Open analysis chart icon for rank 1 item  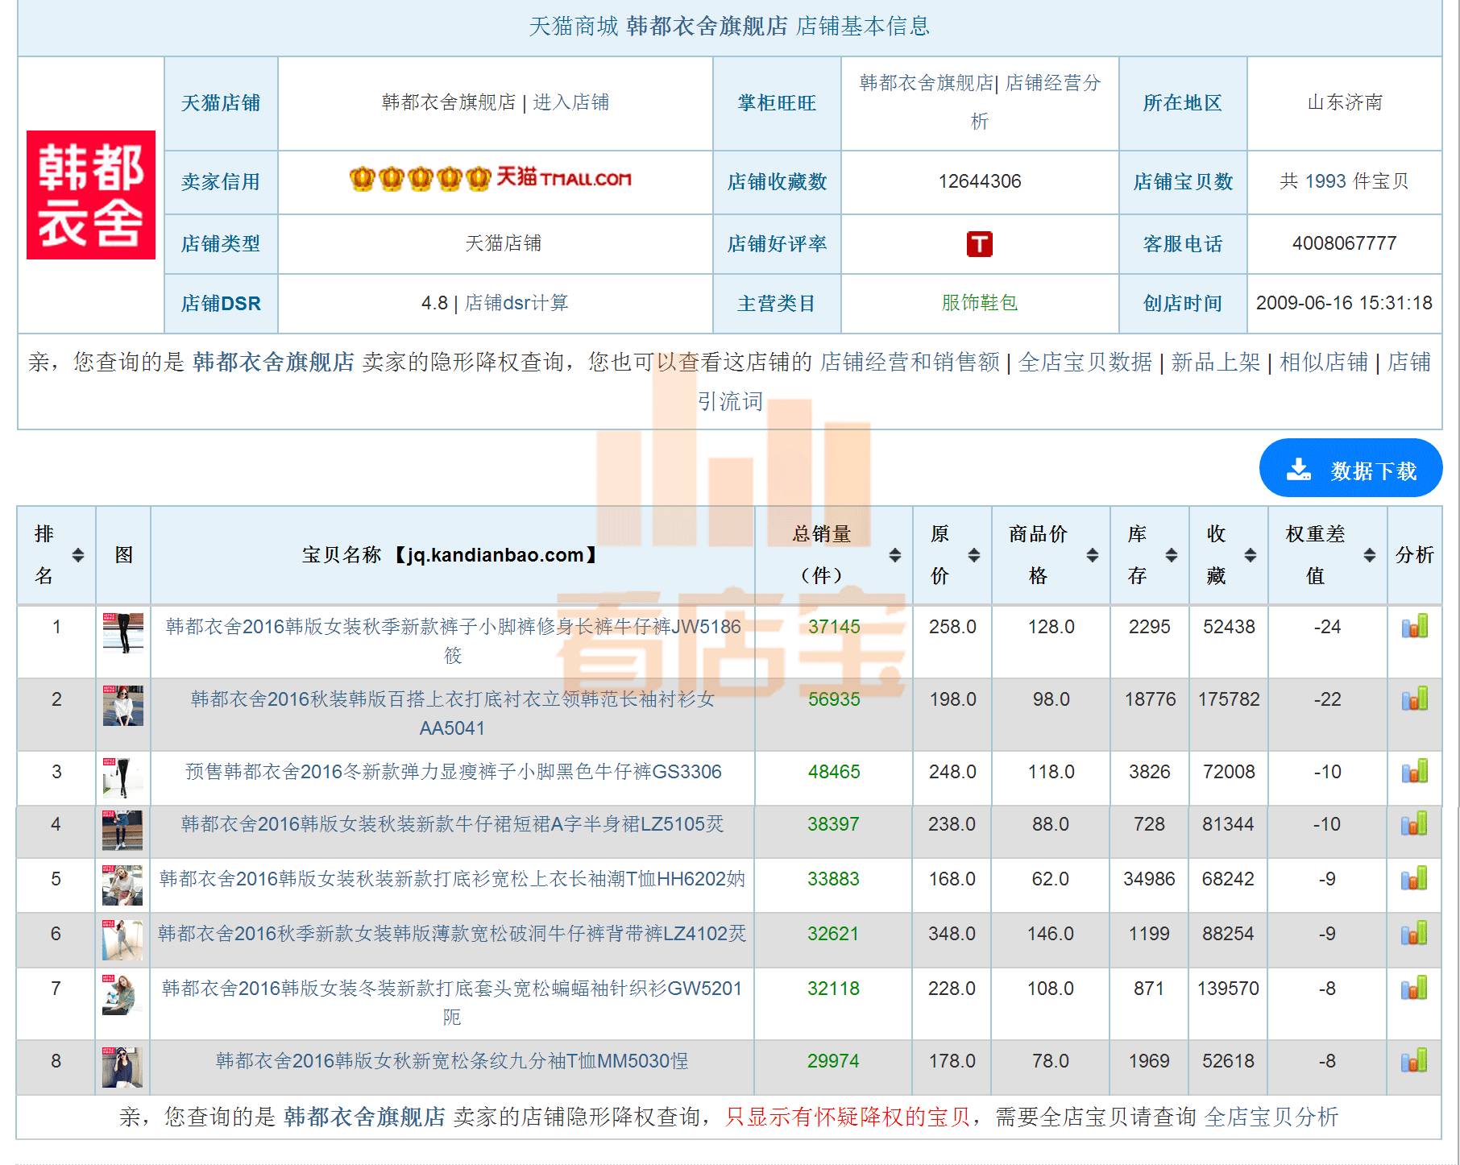pos(1414,626)
